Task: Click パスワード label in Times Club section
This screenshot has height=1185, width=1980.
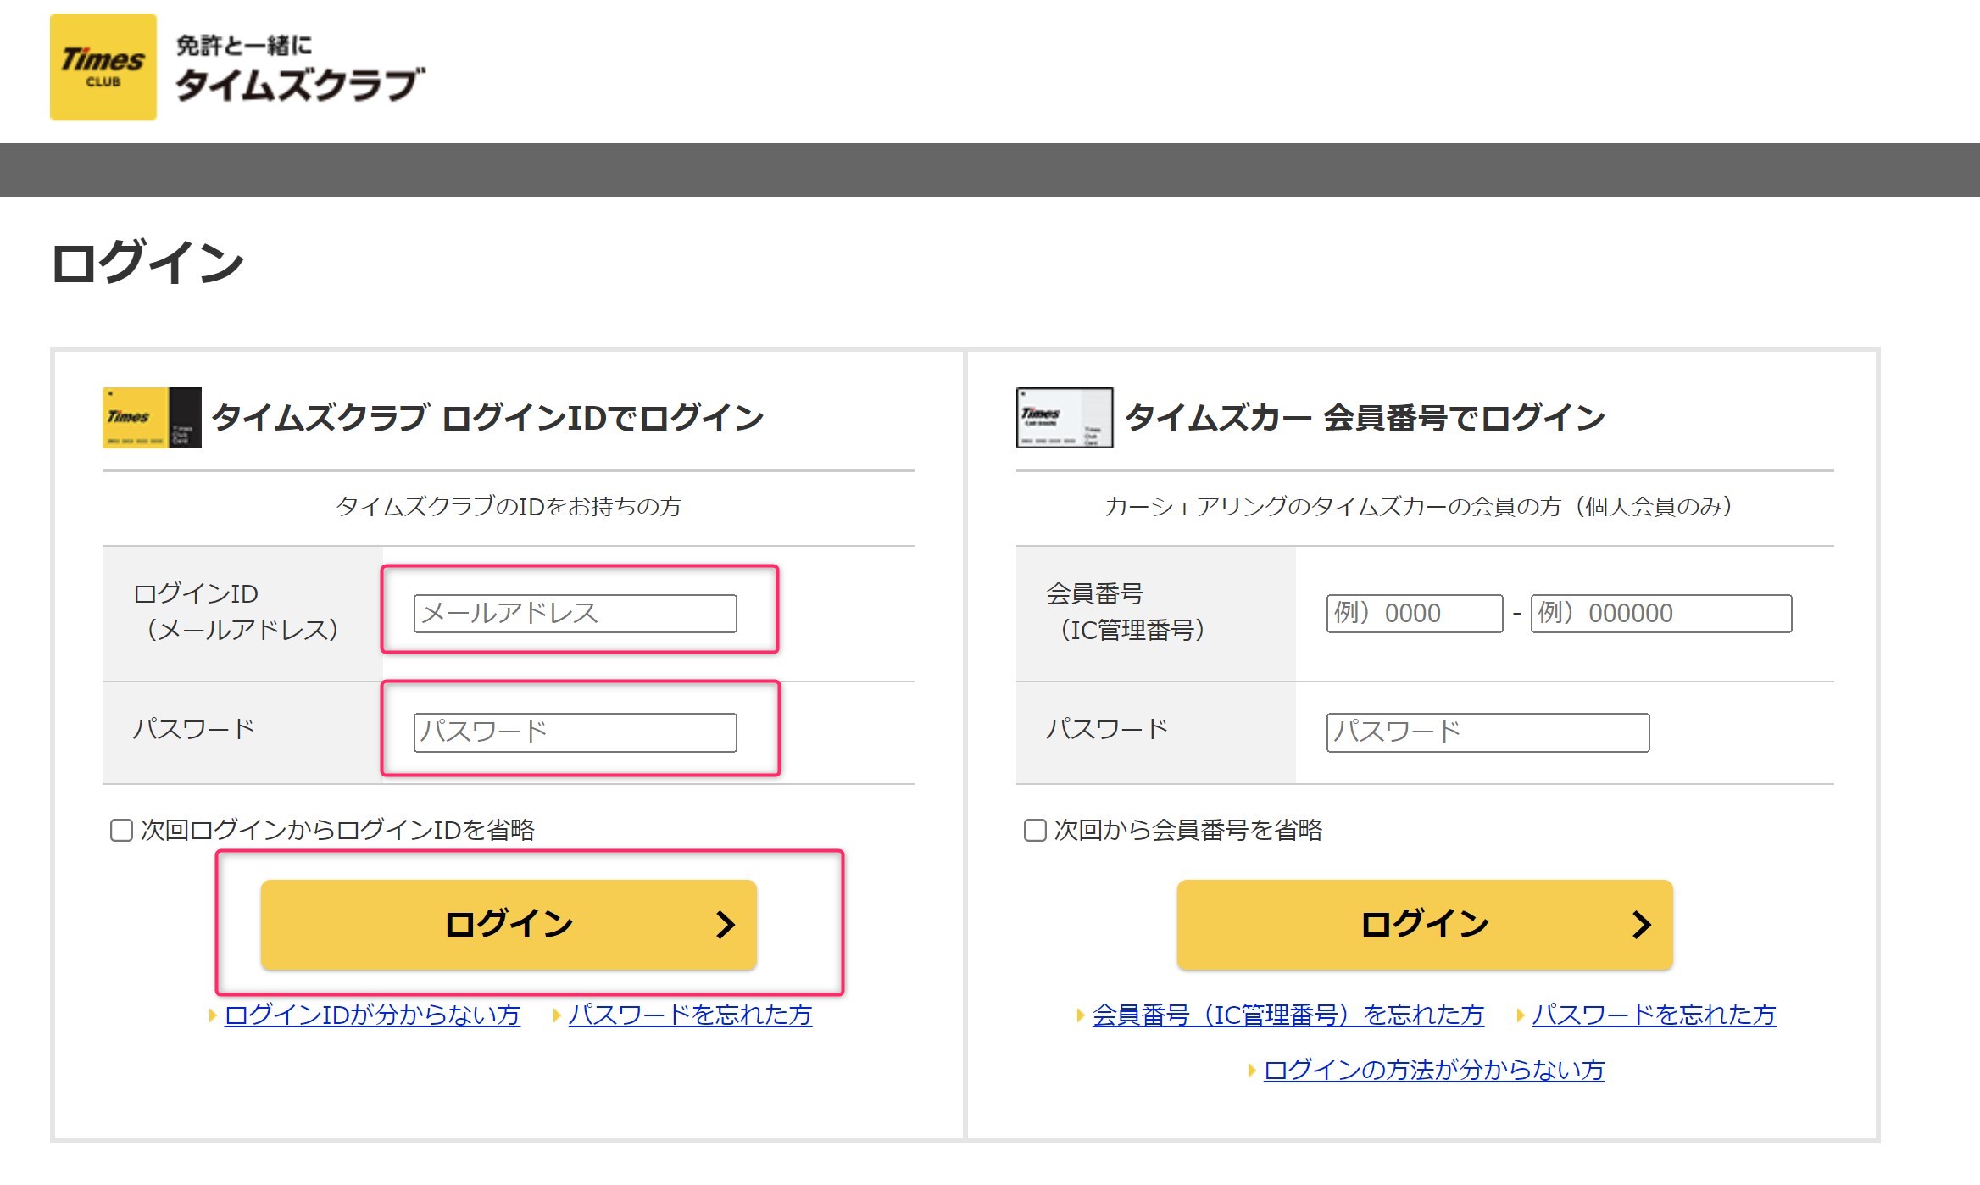Action: click(x=193, y=729)
